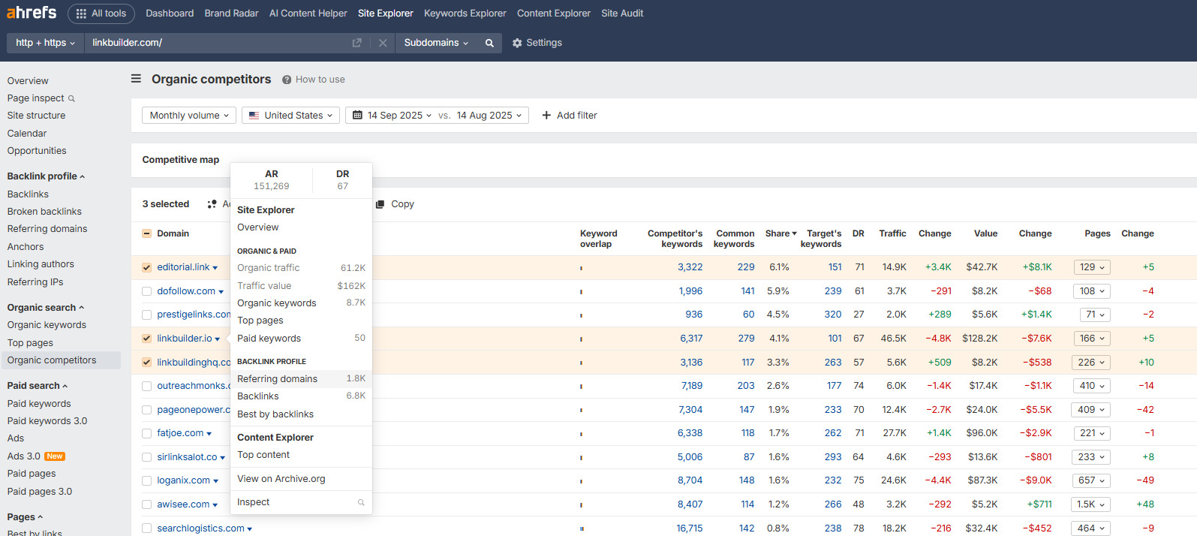
Task: Expand the dofollow.com domain caret menu
Action: tap(221, 292)
